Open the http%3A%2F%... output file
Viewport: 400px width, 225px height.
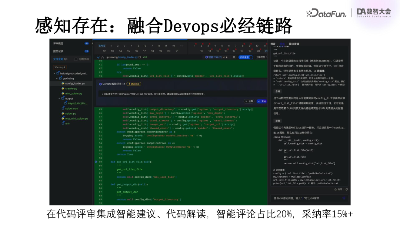click(x=77, y=104)
